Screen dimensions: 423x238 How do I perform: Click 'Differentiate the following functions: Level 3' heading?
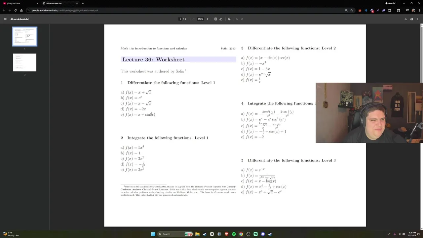pyautogui.click(x=292, y=160)
